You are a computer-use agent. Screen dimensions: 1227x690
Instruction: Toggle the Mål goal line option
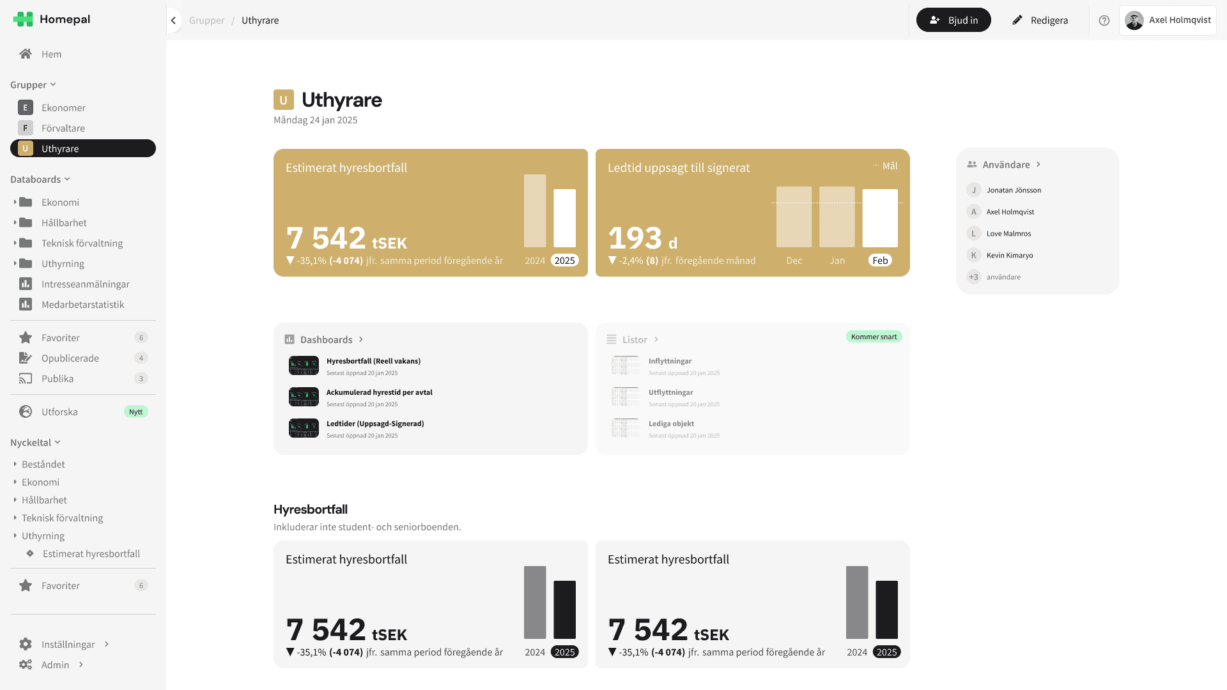tap(885, 166)
